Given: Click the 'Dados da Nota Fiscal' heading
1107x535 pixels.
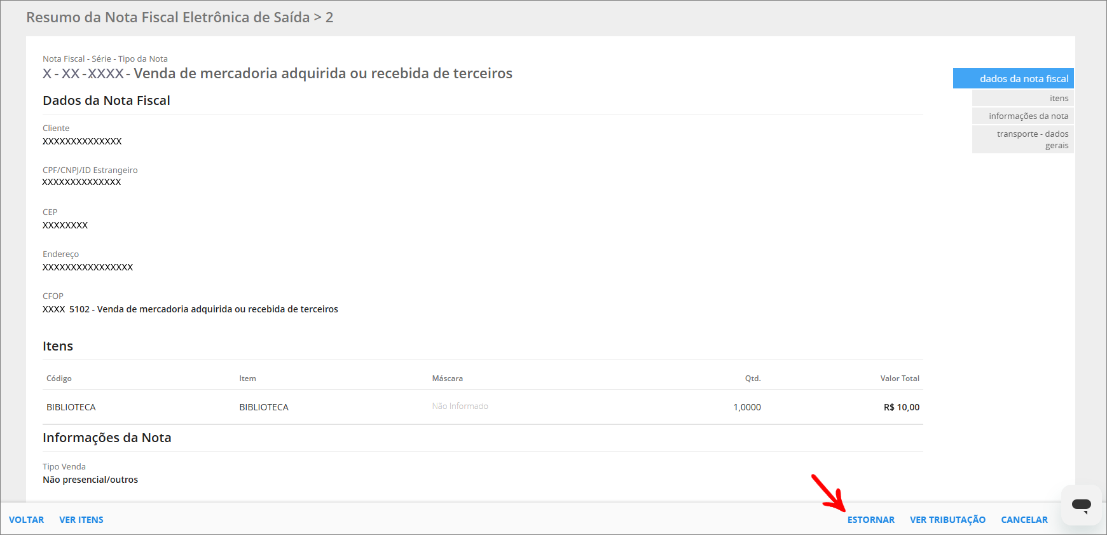Looking at the screenshot, I should coord(106,101).
